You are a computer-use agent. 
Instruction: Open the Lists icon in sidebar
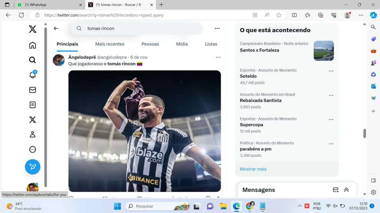33,105
